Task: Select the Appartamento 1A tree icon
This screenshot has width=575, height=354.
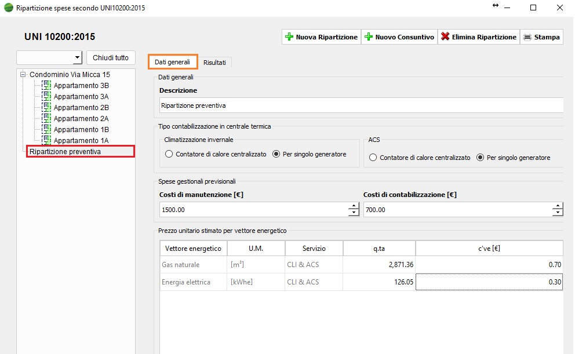Action: click(x=46, y=141)
